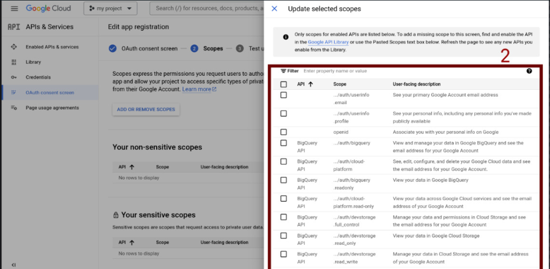Click the step 2 Scopes stepper
The width and height of the screenshot is (550, 269).
[x=207, y=49]
